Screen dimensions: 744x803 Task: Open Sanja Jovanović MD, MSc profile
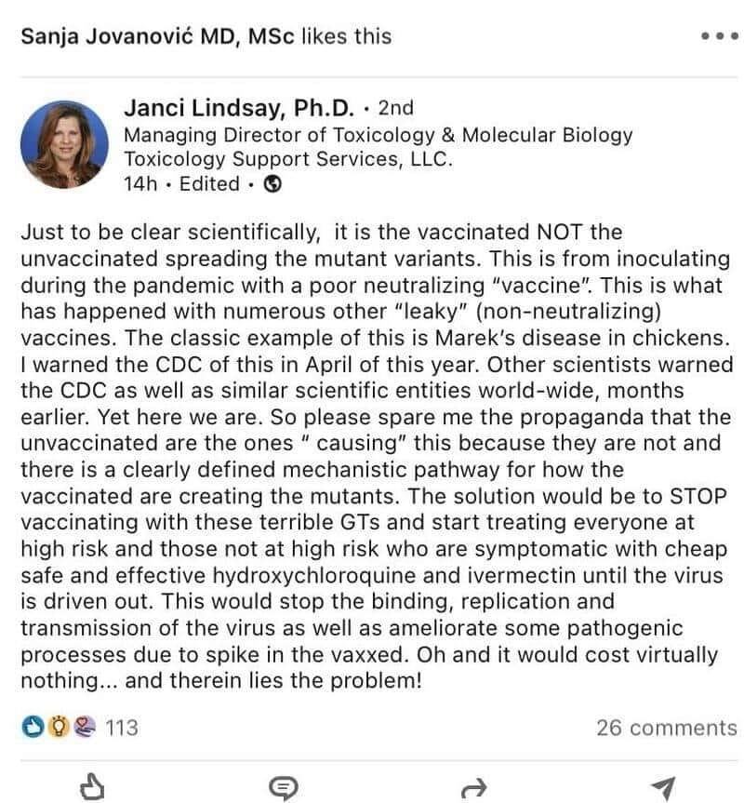157,36
